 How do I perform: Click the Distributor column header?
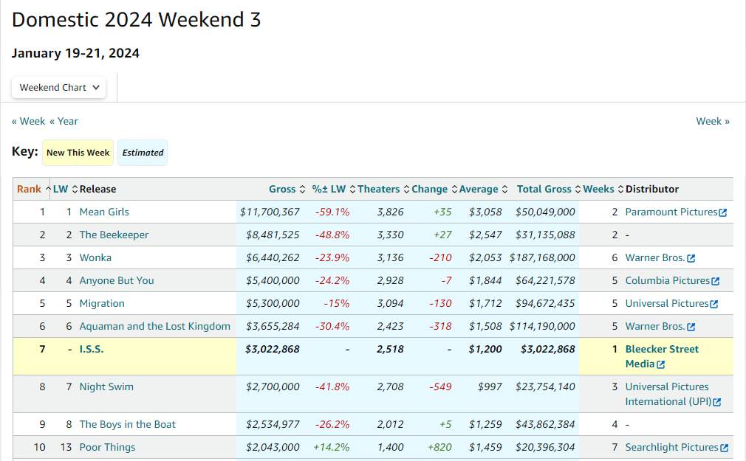click(x=652, y=189)
